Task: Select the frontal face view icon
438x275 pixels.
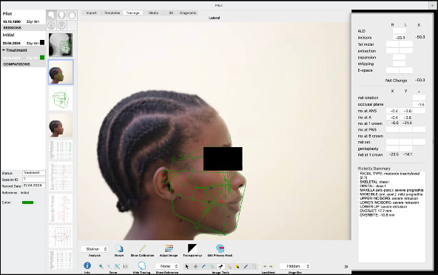Action: pos(61,15)
